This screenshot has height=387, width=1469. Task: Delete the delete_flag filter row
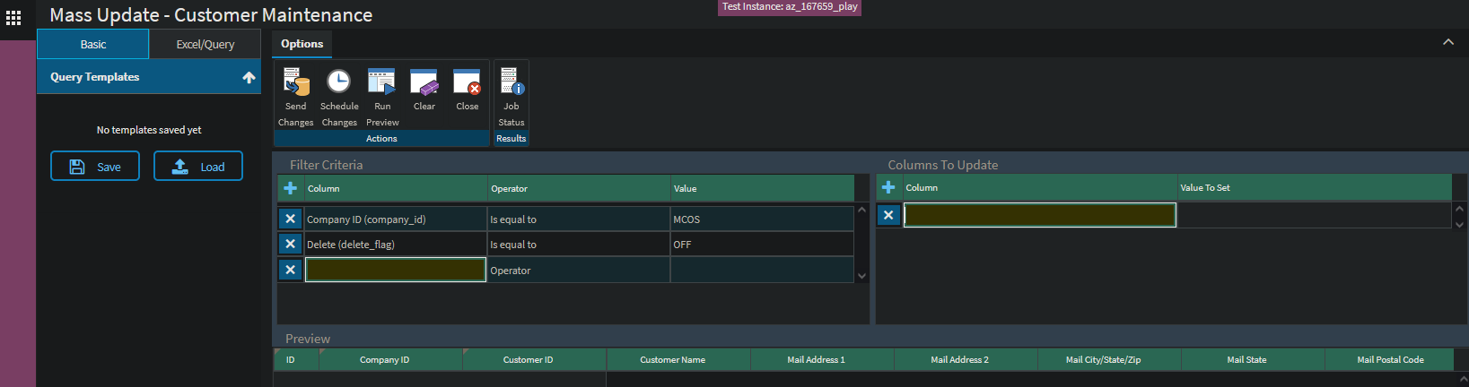pos(290,244)
